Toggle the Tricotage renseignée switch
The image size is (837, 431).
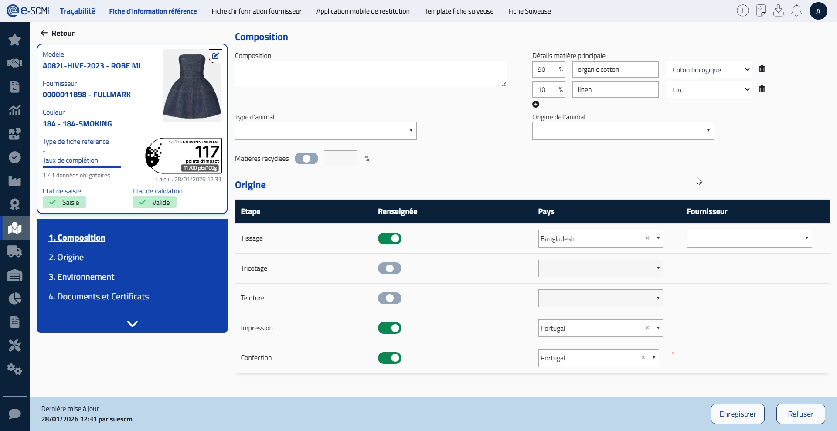coord(390,268)
